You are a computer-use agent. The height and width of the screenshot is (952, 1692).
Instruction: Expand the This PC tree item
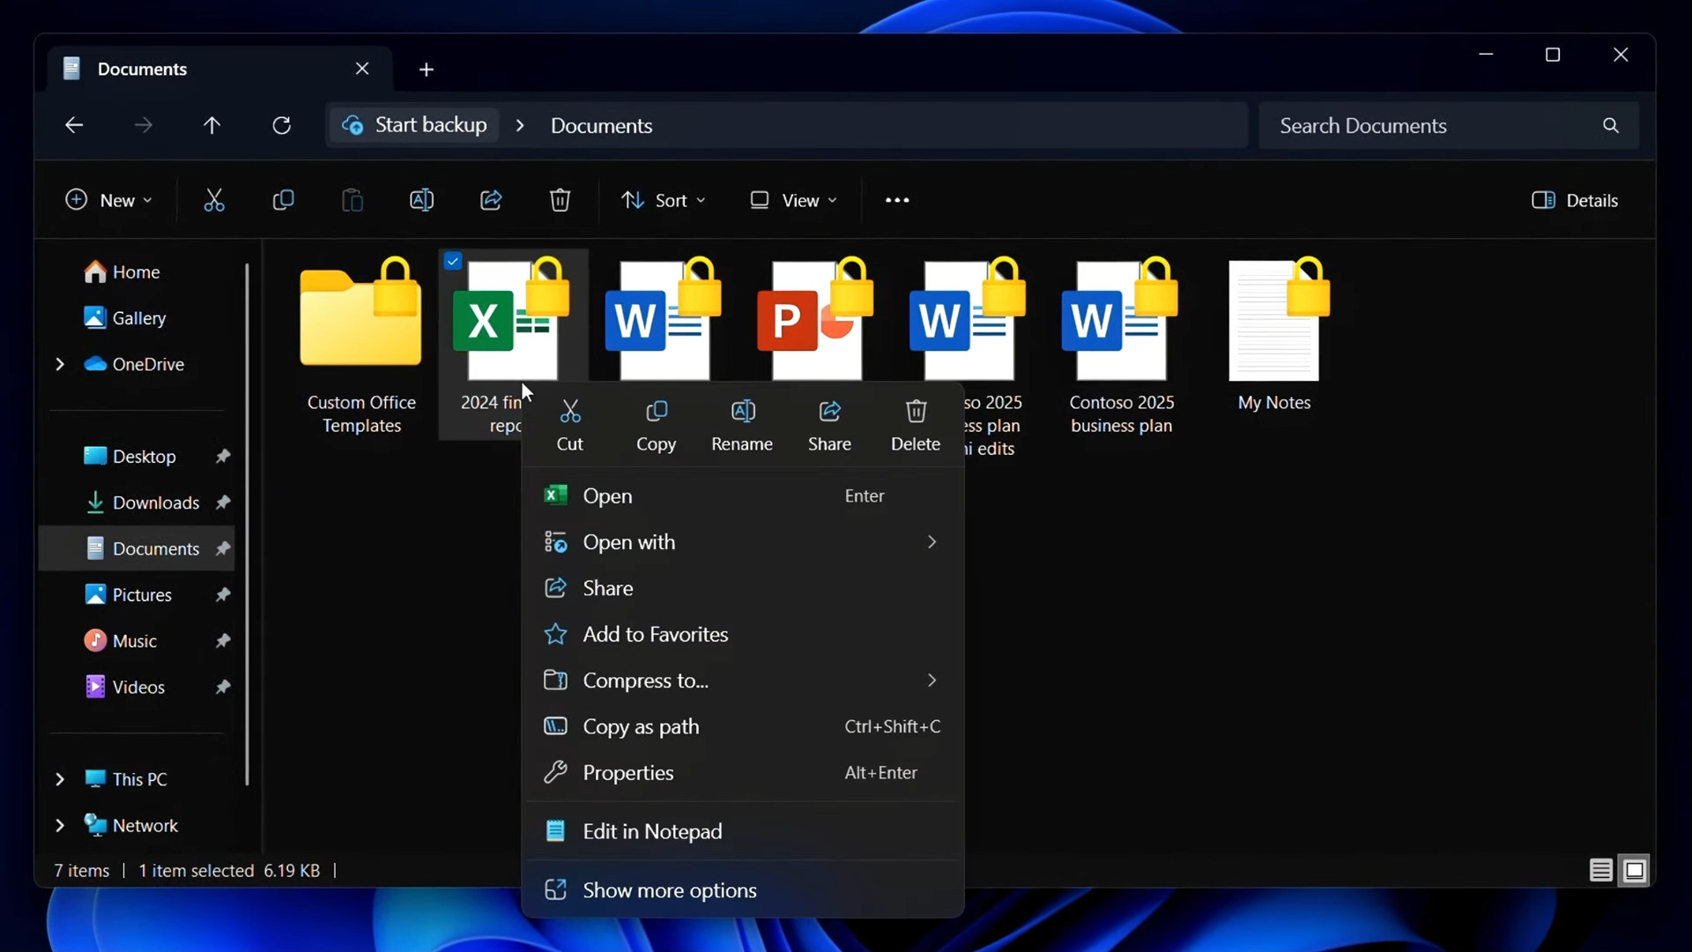click(58, 779)
